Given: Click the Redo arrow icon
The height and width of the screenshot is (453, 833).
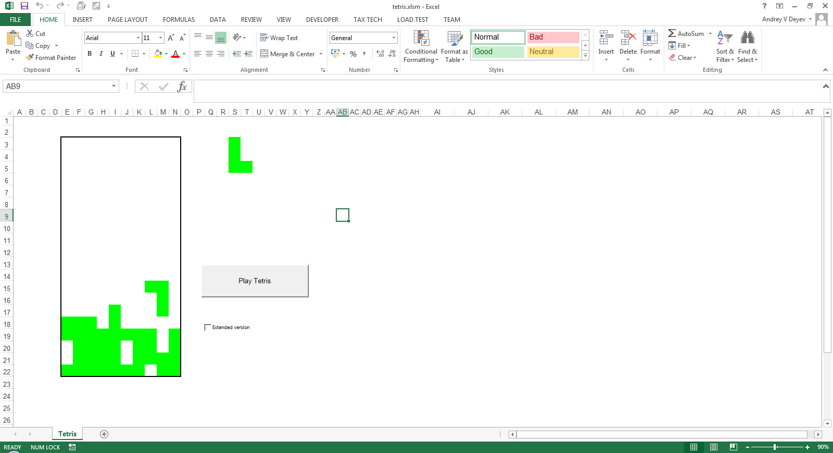Looking at the screenshot, I should (60, 6).
